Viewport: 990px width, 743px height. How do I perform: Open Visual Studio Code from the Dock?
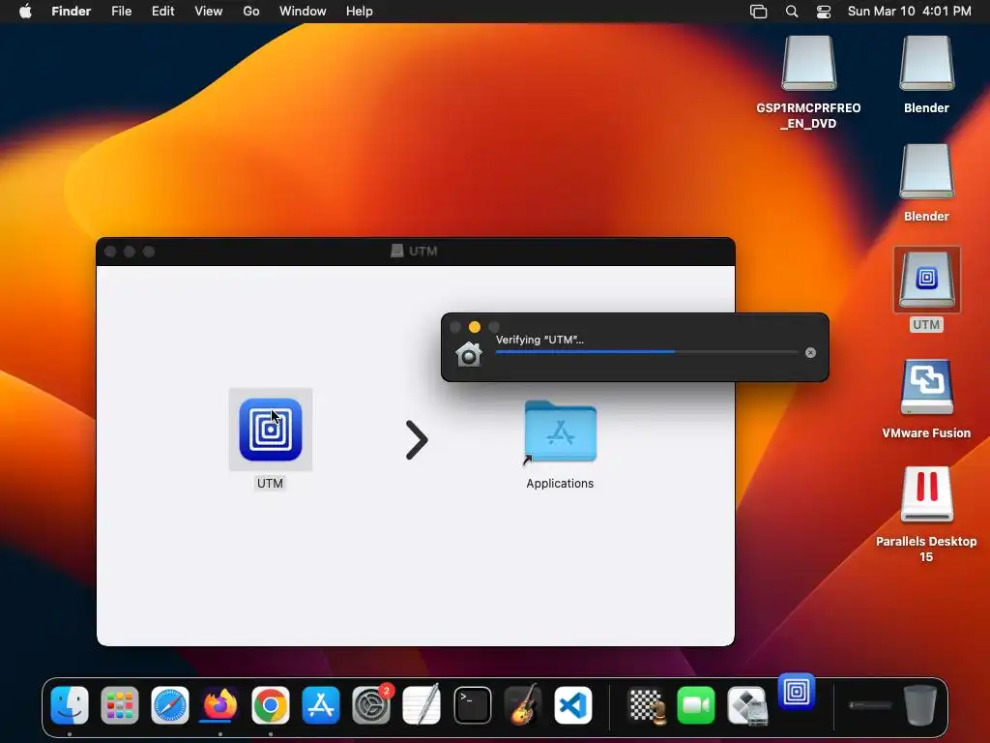click(573, 705)
